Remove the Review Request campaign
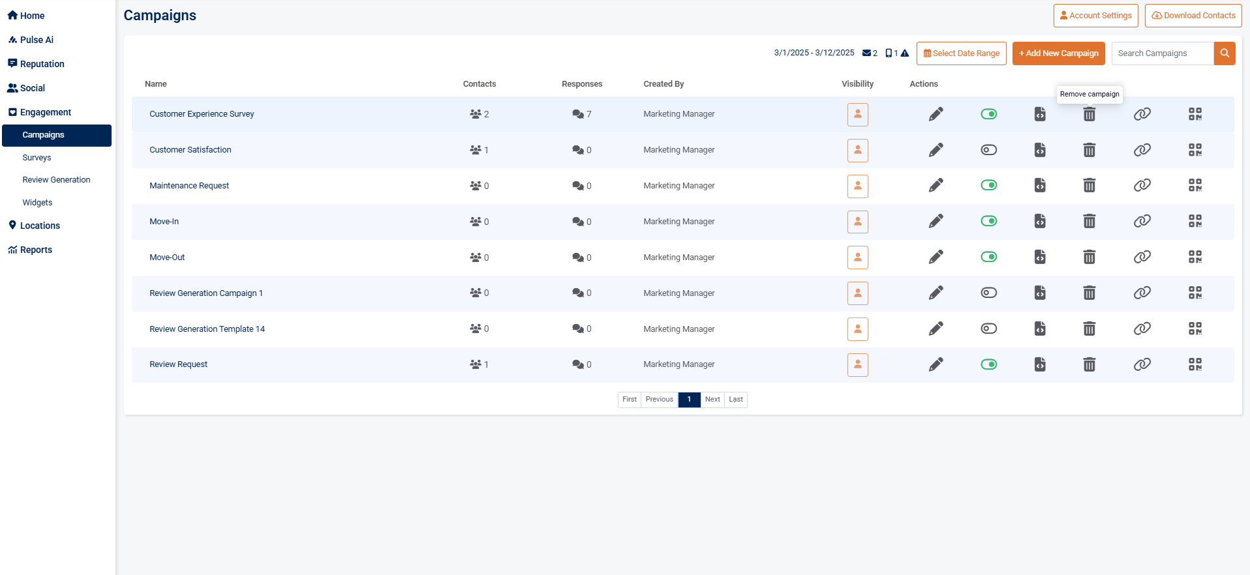Image resolution: width=1250 pixels, height=575 pixels. coord(1089,364)
